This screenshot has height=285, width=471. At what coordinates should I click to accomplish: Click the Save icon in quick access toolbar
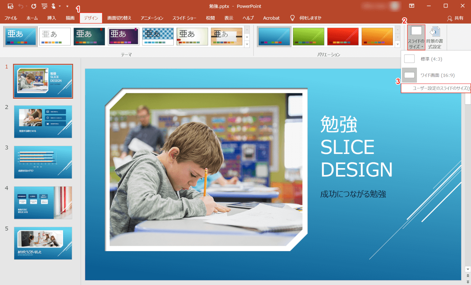(x=10, y=6)
